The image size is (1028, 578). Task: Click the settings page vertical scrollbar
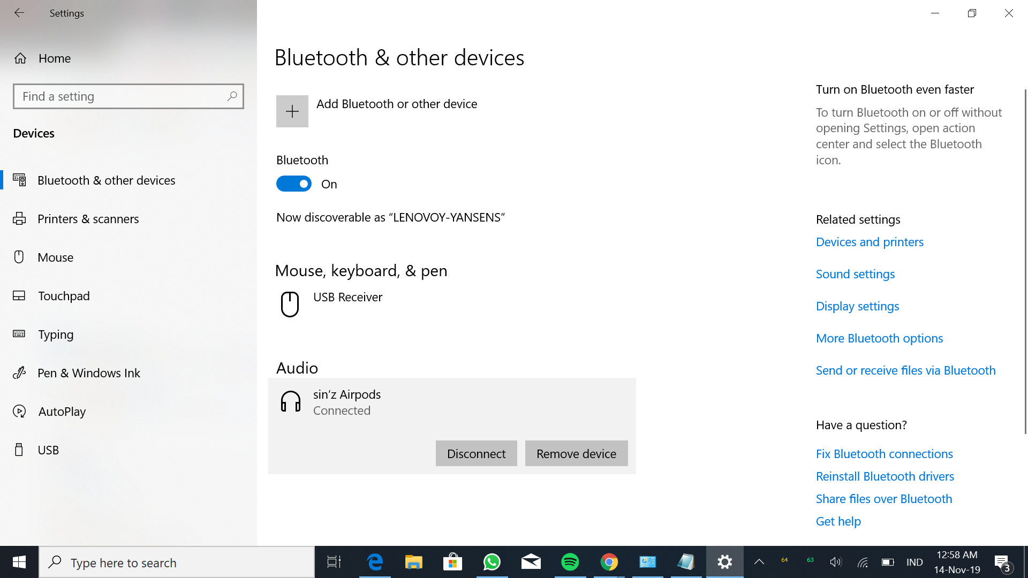1025,261
